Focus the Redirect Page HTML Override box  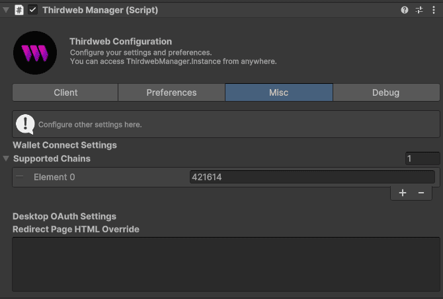226,264
